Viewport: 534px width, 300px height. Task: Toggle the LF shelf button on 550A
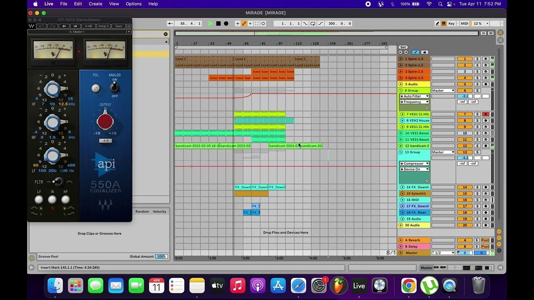click(x=39, y=200)
